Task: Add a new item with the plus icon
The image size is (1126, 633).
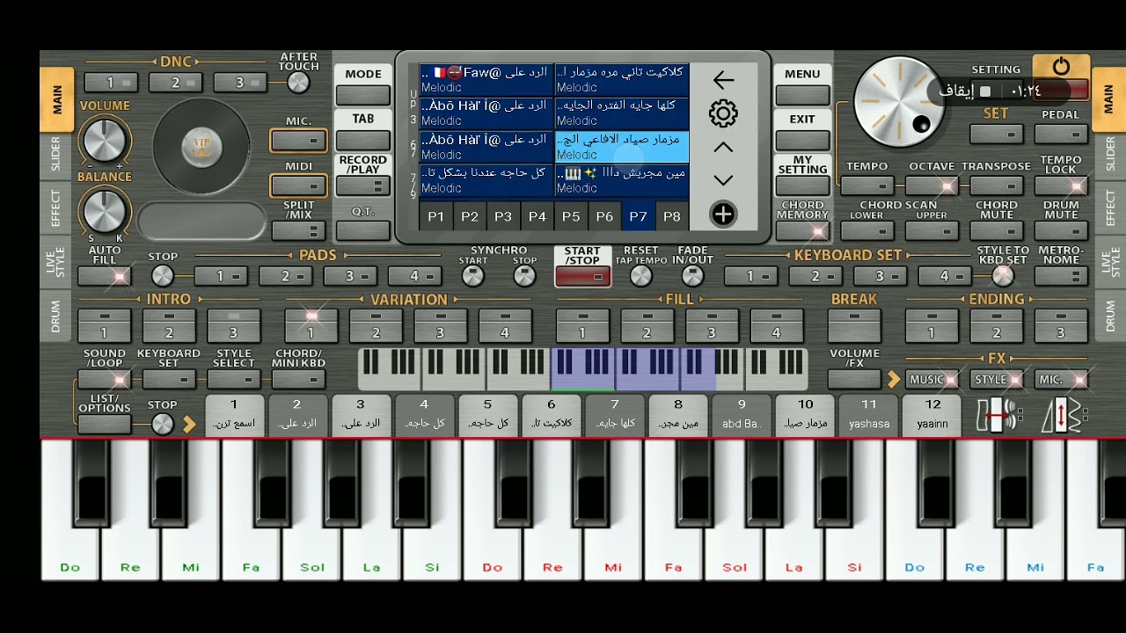Action: (x=723, y=215)
